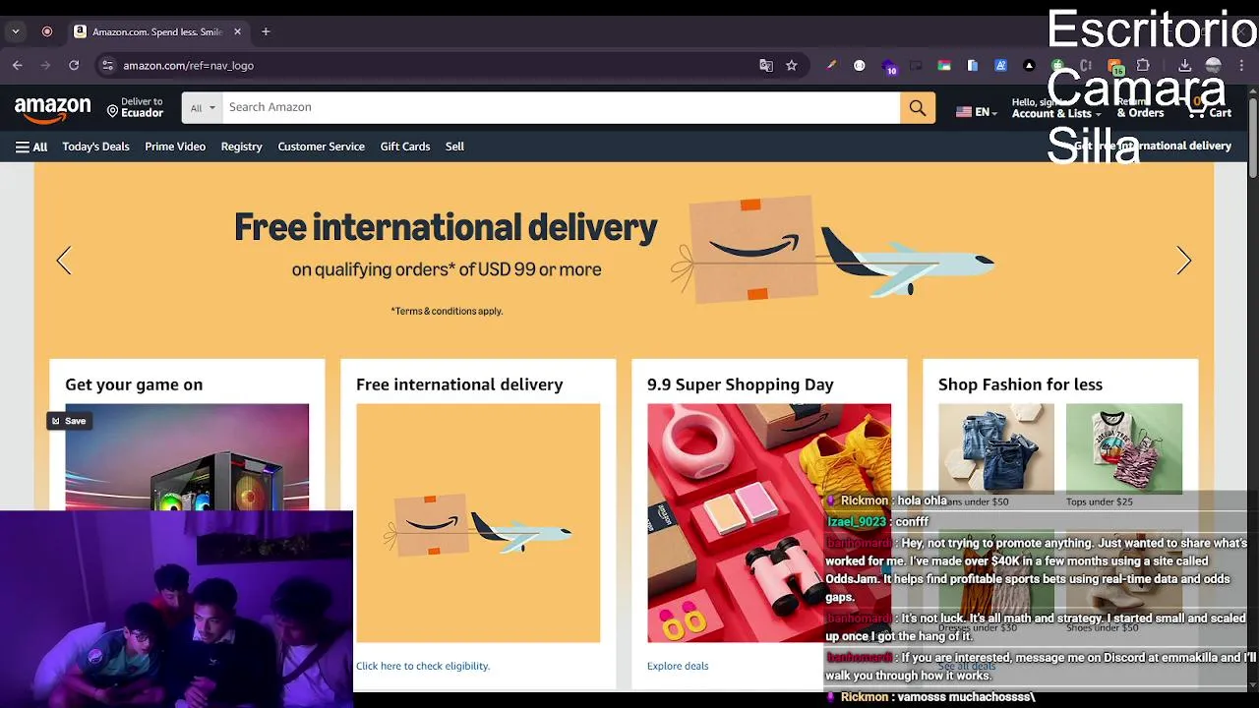Open Registry

[x=241, y=147]
